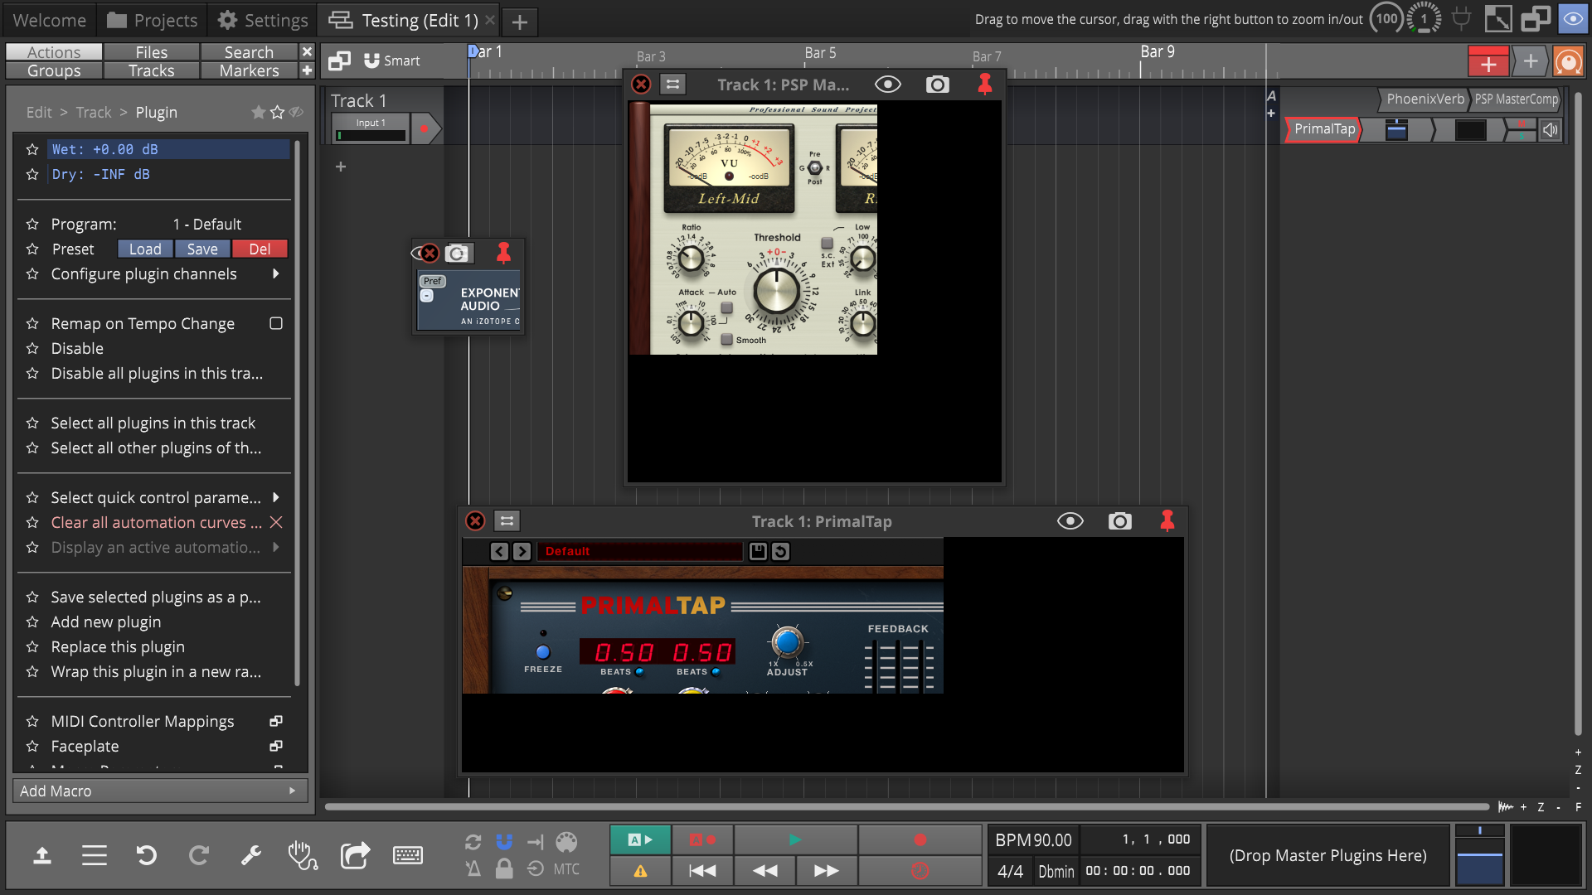Pin the PSP MasterComp plugin window
Screen dimensions: 1592x895
[x=985, y=85]
